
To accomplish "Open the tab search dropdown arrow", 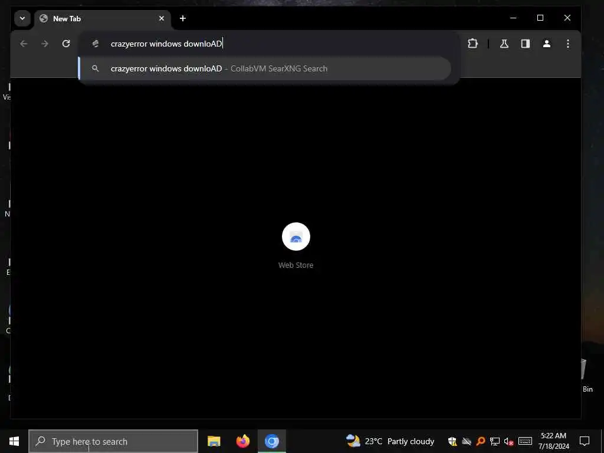I will [22, 18].
